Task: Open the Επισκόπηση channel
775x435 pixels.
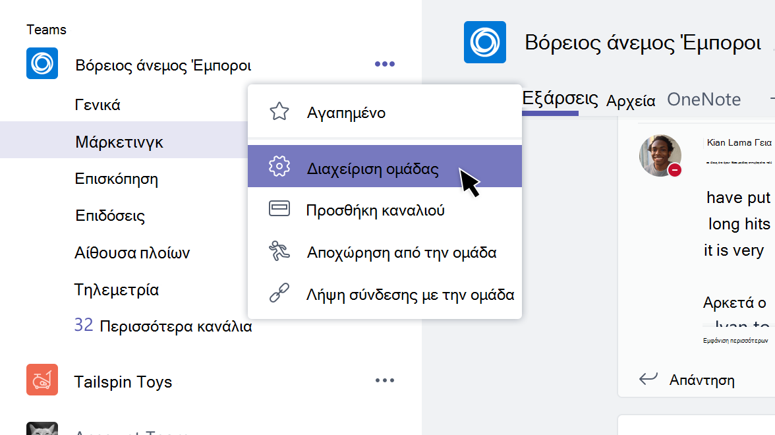Action: click(x=116, y=179)
